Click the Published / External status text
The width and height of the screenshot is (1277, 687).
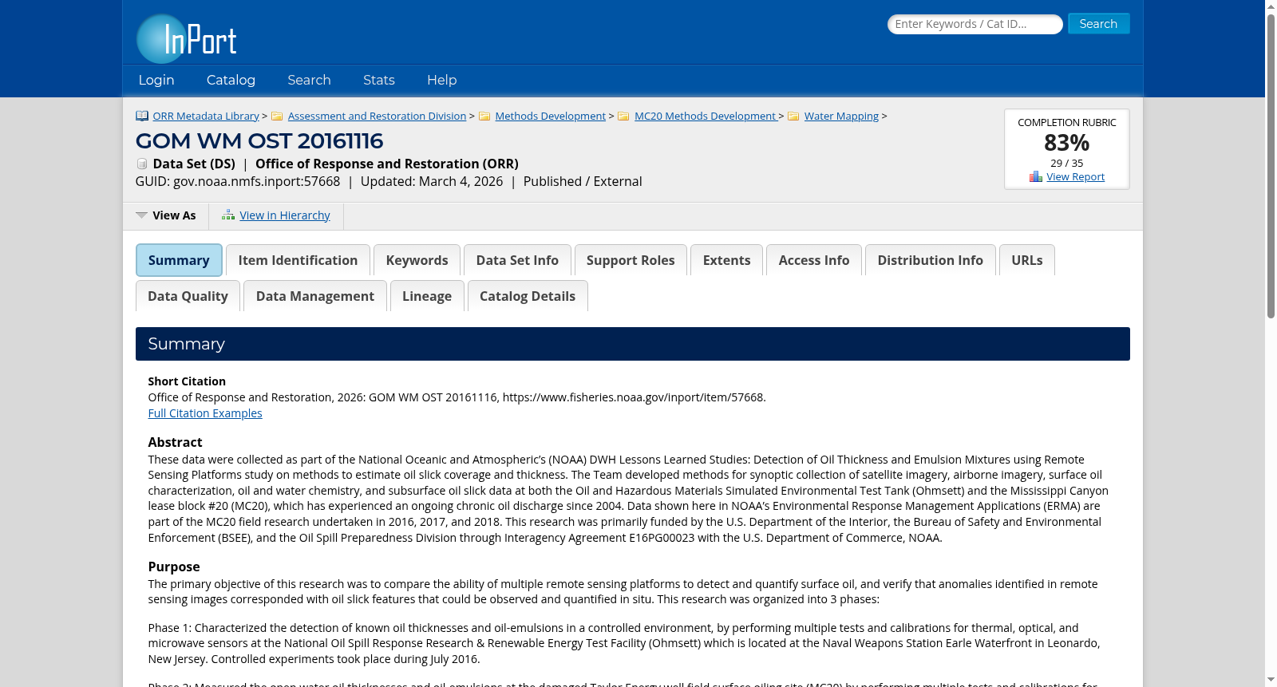(583, 181)
